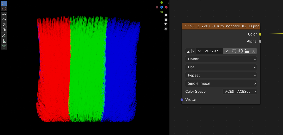Click the Pan view hand icon
Screen dimensions: 283x135
click(x=166, y=20)
